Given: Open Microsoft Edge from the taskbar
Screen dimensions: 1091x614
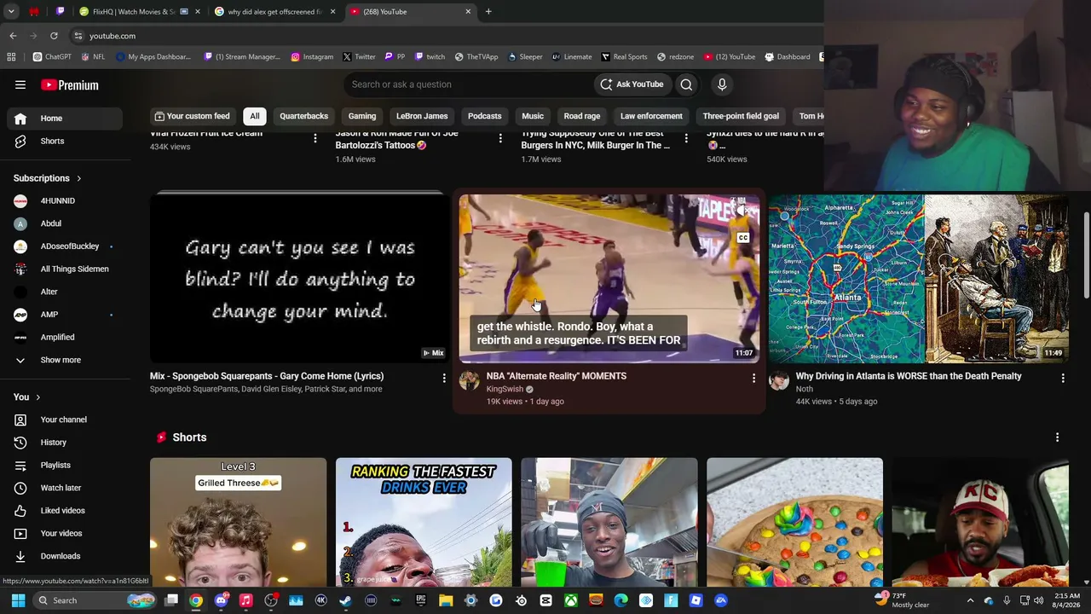Looking at the screenshot, I should (x=621, y=600).
